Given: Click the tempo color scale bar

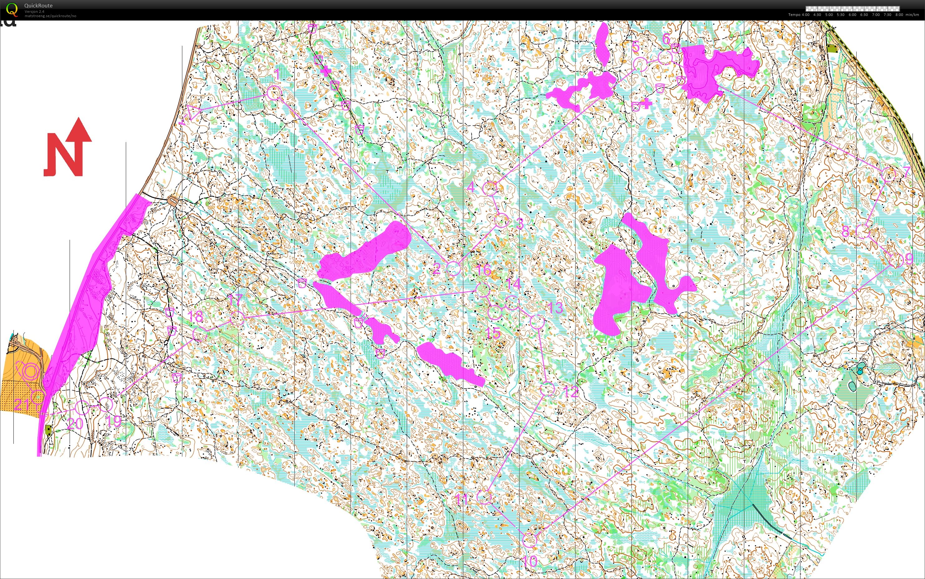Looking at the screenshot, I should pyautogui.click(x=853, y=8).
